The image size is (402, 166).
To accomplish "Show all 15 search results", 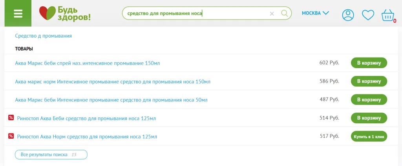I will click(x=51, y=155).
